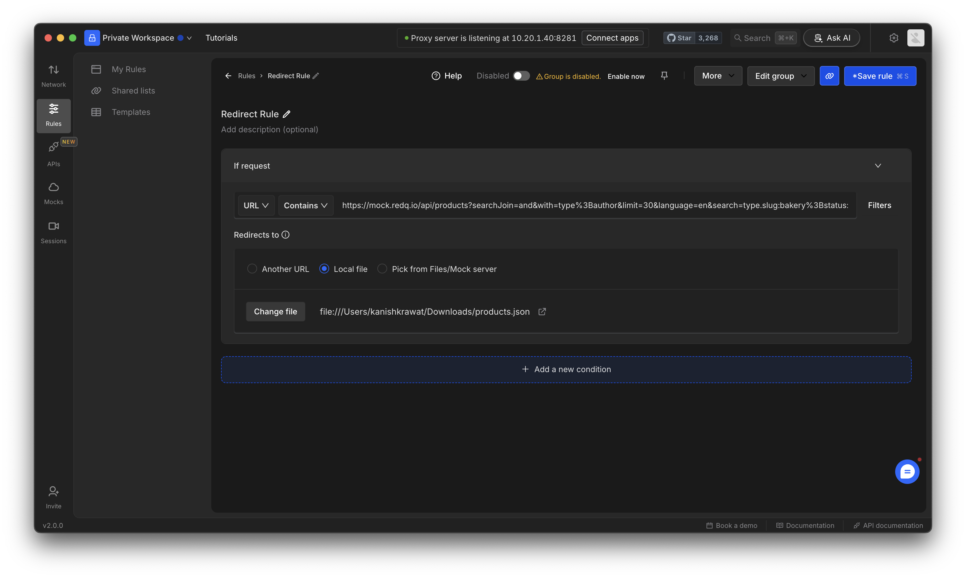Choose Pick from Files/Mock server option
The width and height of the screenshot is (966, 578).
coord(382,268)
